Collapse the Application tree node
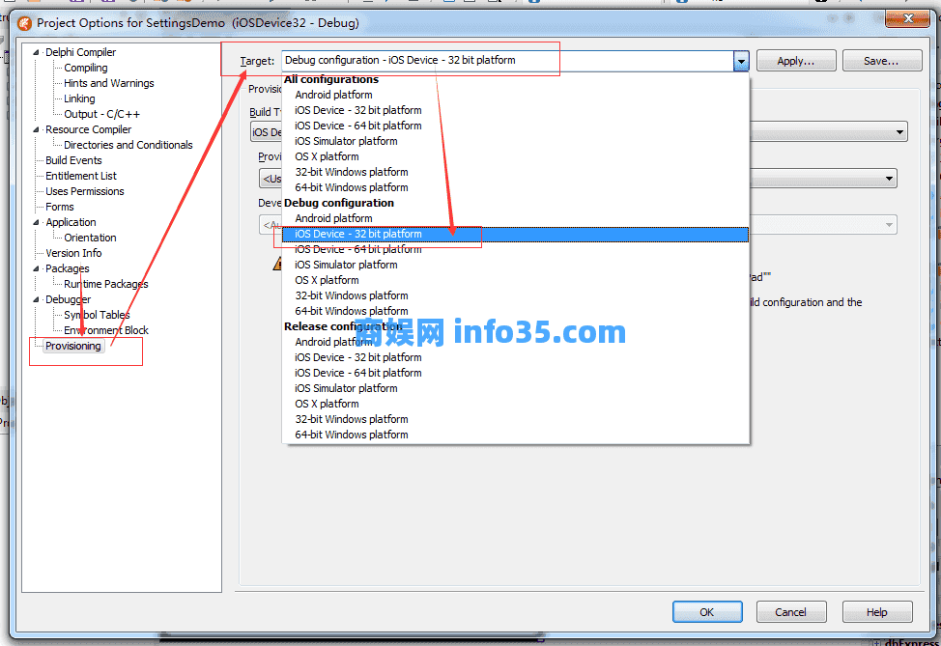 pyautogui.click(x=36, y=222)
